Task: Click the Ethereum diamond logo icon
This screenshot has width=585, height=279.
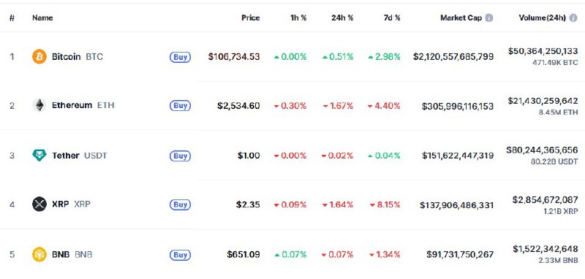Action: (x=39, y=105)
